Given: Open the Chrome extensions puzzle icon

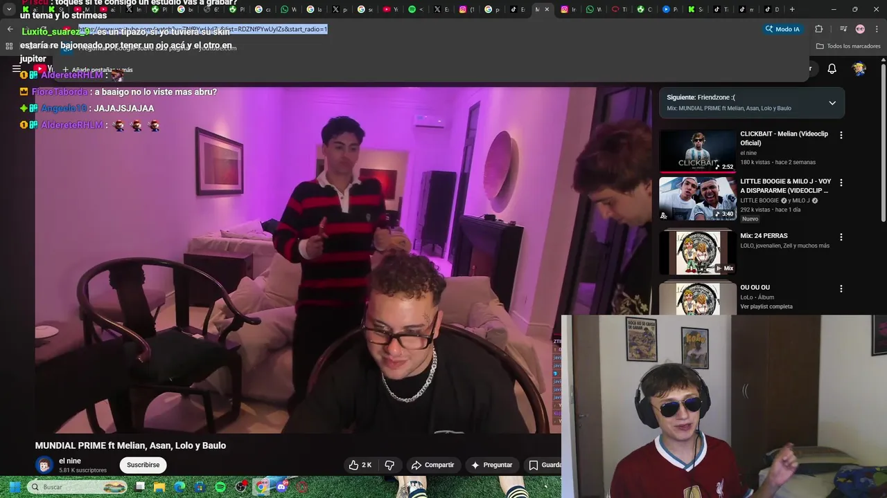Looking at the screenshot, I should (818, 29).
